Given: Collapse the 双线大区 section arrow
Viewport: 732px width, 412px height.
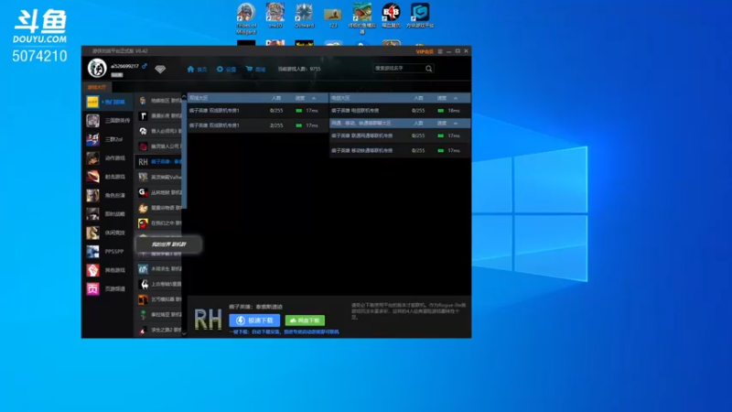Looking at the screenshot, I should point(314,98).
